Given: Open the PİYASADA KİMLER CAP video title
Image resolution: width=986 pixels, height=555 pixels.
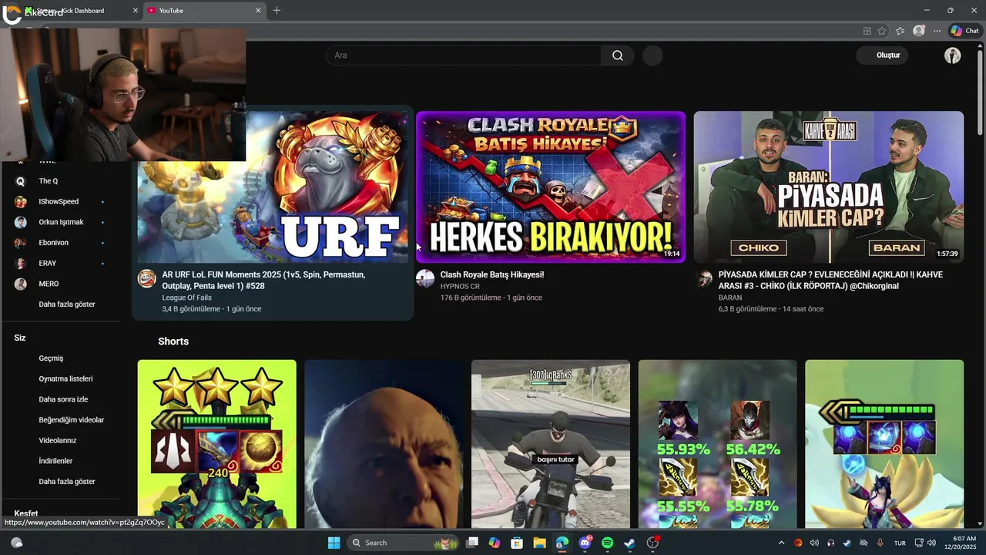Looking at the screenshot, I should pos(830,280).
